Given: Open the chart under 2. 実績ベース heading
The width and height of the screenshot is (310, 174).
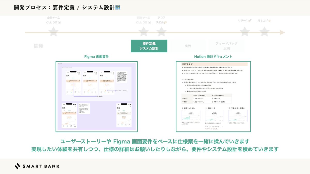Looking at the screenshot, I should coord(215,116).
